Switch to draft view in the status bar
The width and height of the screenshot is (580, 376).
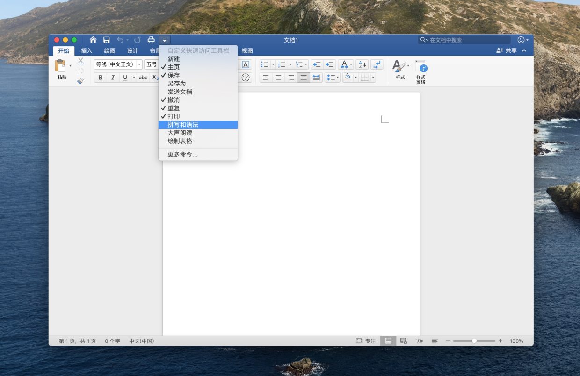click(435, 341)
